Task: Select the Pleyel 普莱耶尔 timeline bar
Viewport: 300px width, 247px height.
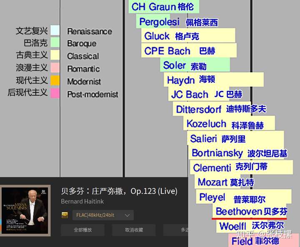Action: pyautogui.click(x=244, y=197)
